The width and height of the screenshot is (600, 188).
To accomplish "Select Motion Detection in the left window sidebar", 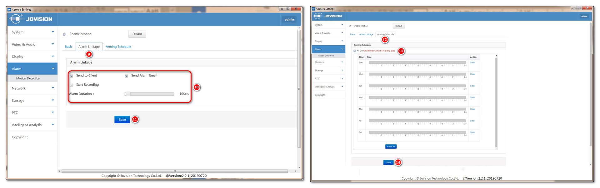I will [28, 78].
